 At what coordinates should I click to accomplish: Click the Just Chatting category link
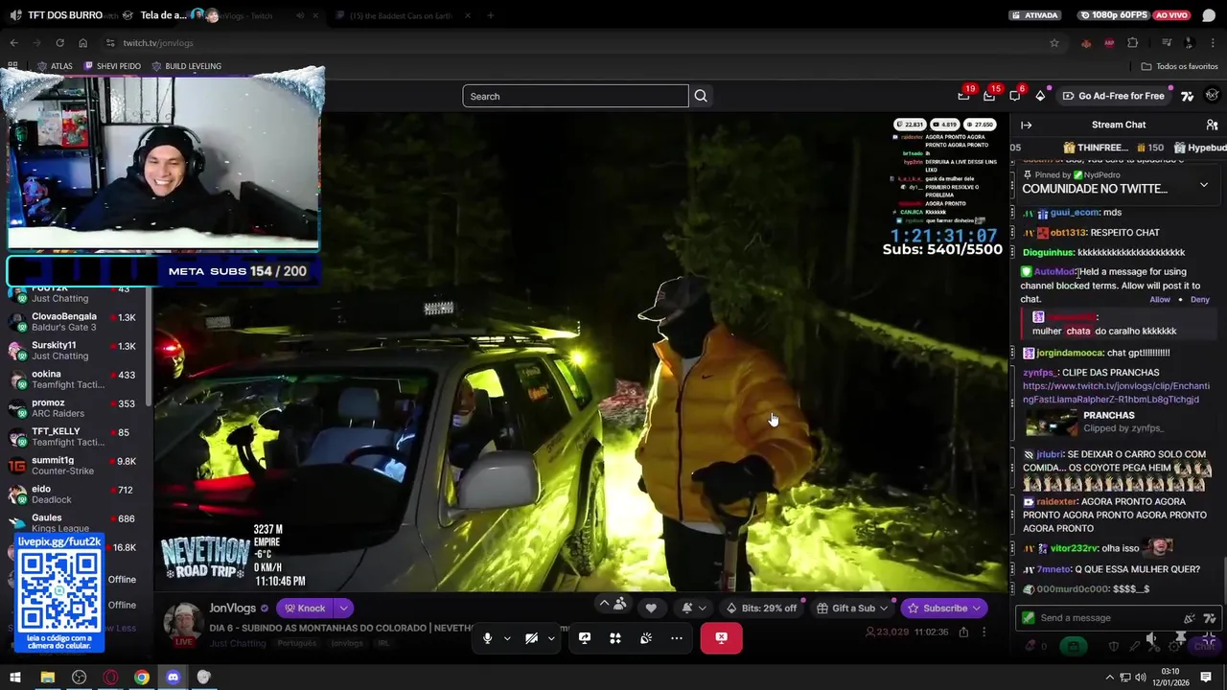[x=238, y=643]
